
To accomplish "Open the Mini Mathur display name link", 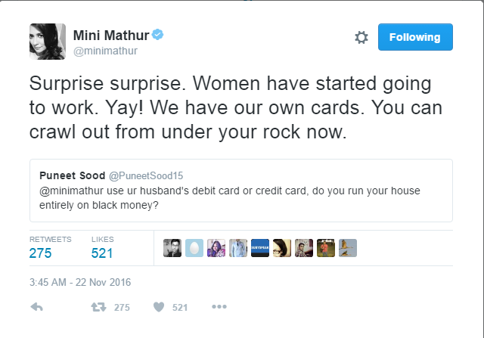I will tap(111, 35).
